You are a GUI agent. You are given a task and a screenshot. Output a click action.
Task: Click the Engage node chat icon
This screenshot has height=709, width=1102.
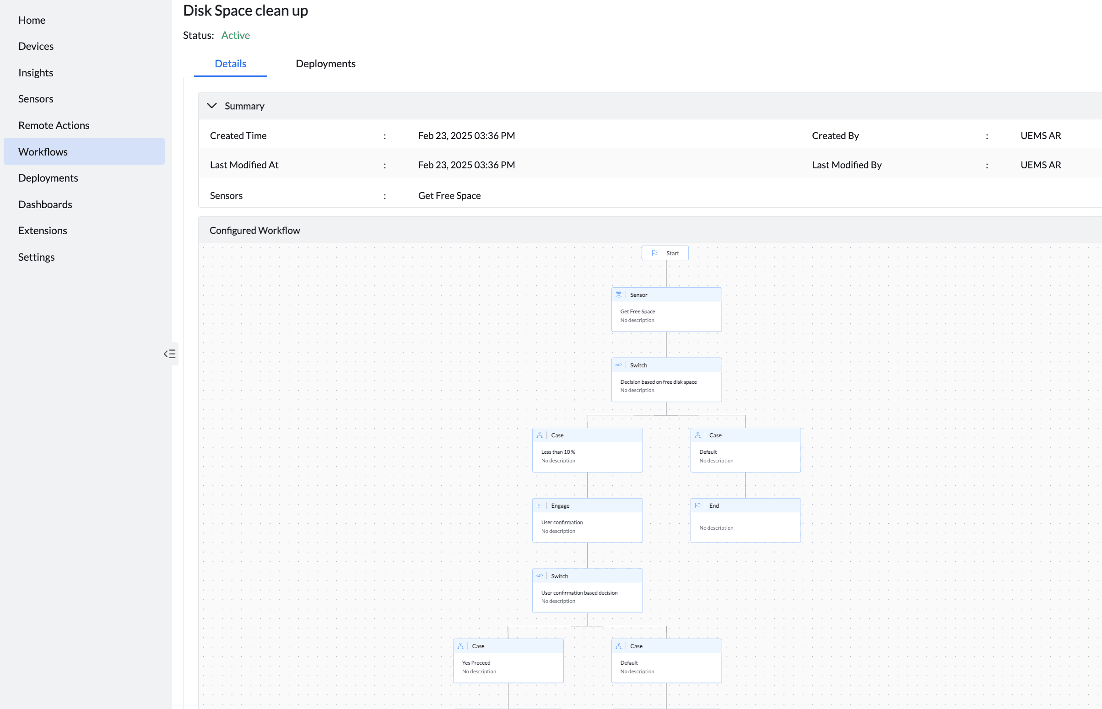(x=539, y=505)
